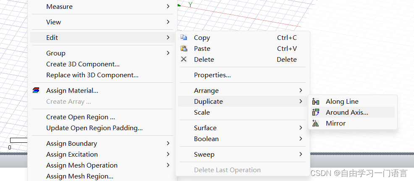The width and height of the screenshot is (414, 181).
Task: Choose Update Open Region Padding...
Action: [x=102, y=128]
